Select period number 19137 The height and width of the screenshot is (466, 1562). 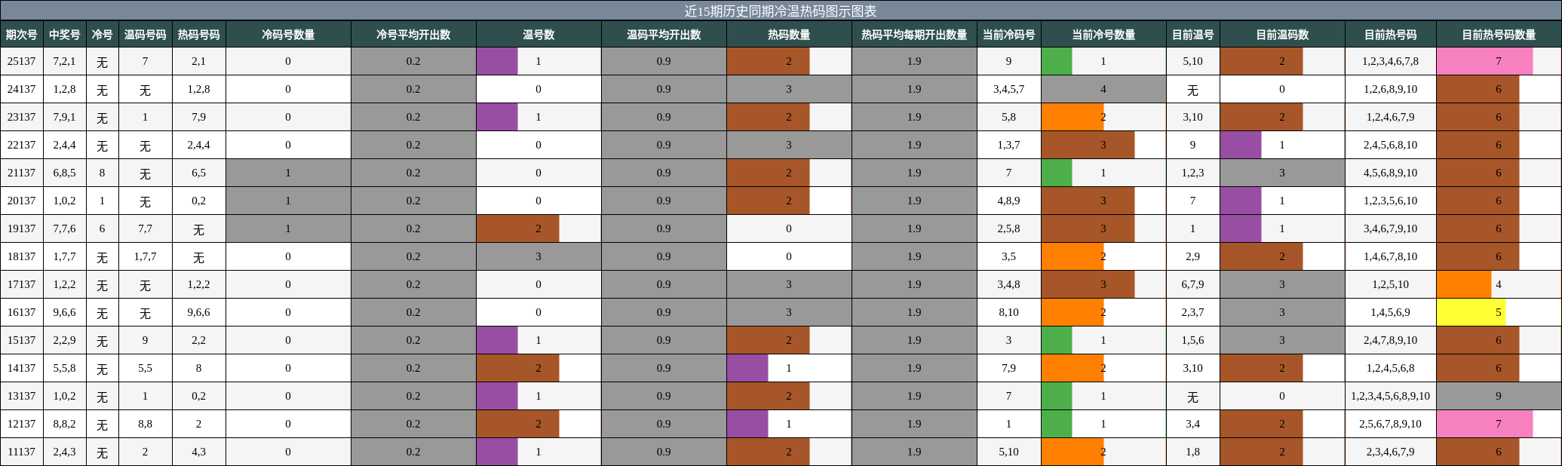pyautogui.click(x=21, y=228)
